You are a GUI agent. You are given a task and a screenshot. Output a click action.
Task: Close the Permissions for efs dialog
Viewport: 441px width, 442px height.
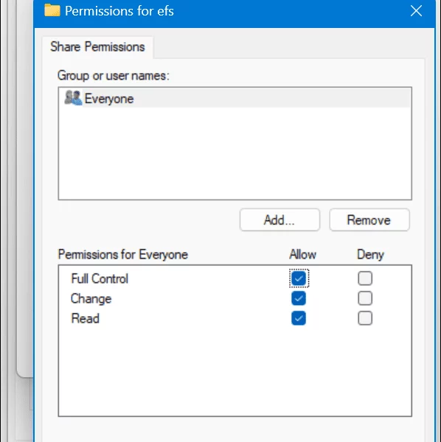(416, 11)
